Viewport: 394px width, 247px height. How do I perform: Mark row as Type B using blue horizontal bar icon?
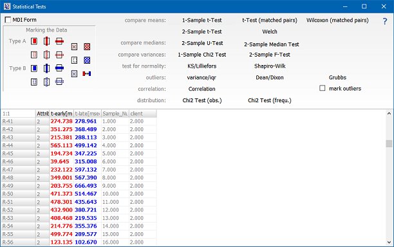pyautogui.click(x=59, y=68)
